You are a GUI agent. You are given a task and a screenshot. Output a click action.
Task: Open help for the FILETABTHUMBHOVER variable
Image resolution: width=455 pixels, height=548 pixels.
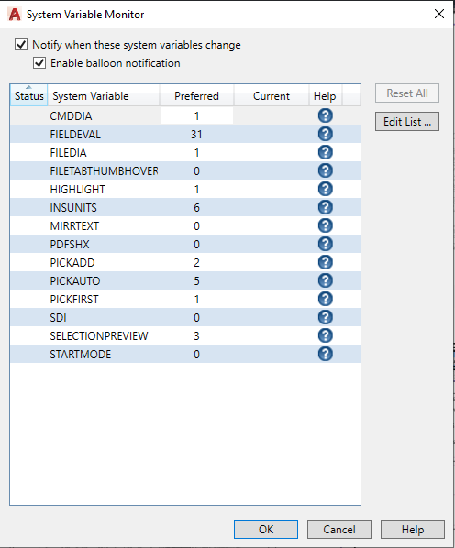[x=326, y=170]
